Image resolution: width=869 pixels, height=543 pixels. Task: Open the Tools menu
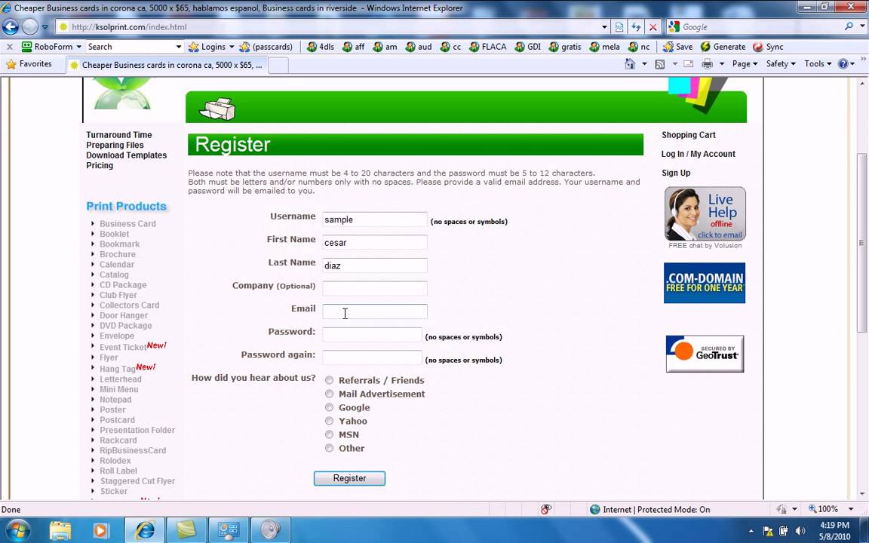click(x=818, y=63)
